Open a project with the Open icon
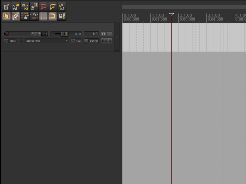The image size is (246, 184). (x=16, y=7)
